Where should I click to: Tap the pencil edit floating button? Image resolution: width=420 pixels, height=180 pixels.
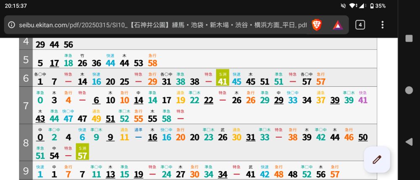click(x=377, y=160)
